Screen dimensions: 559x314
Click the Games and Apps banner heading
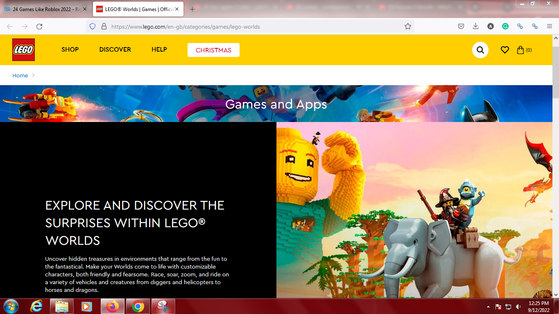pos(276,104)
